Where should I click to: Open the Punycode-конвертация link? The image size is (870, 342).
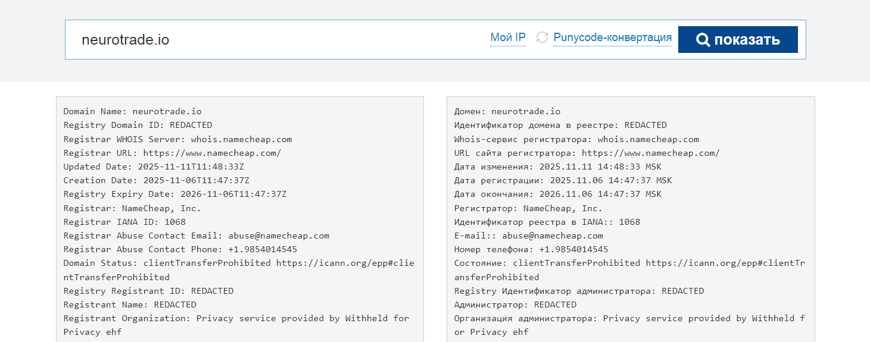613,37
